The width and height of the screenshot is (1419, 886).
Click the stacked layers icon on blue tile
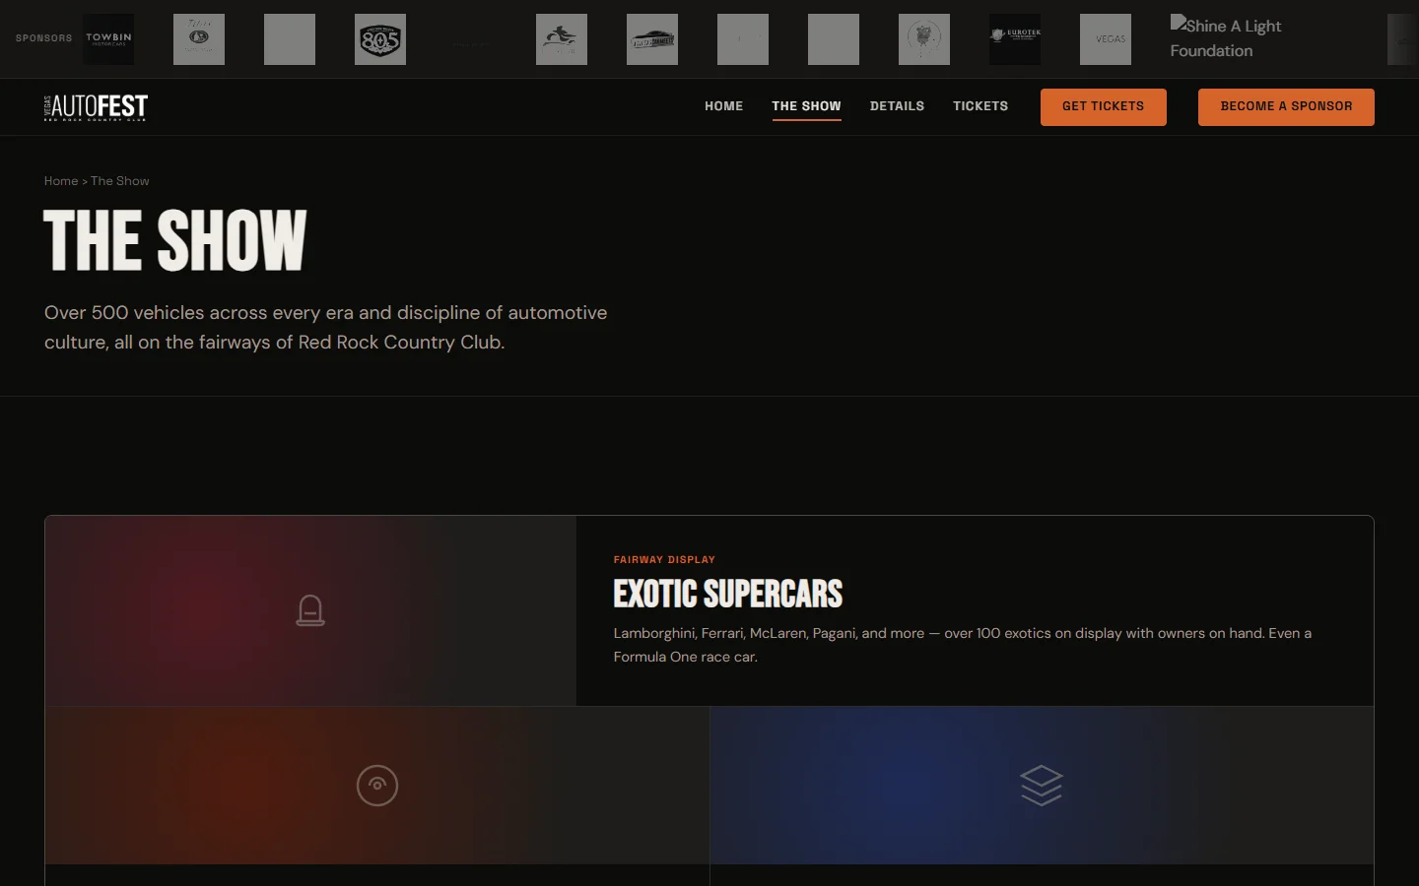(x=1042, y=786)
